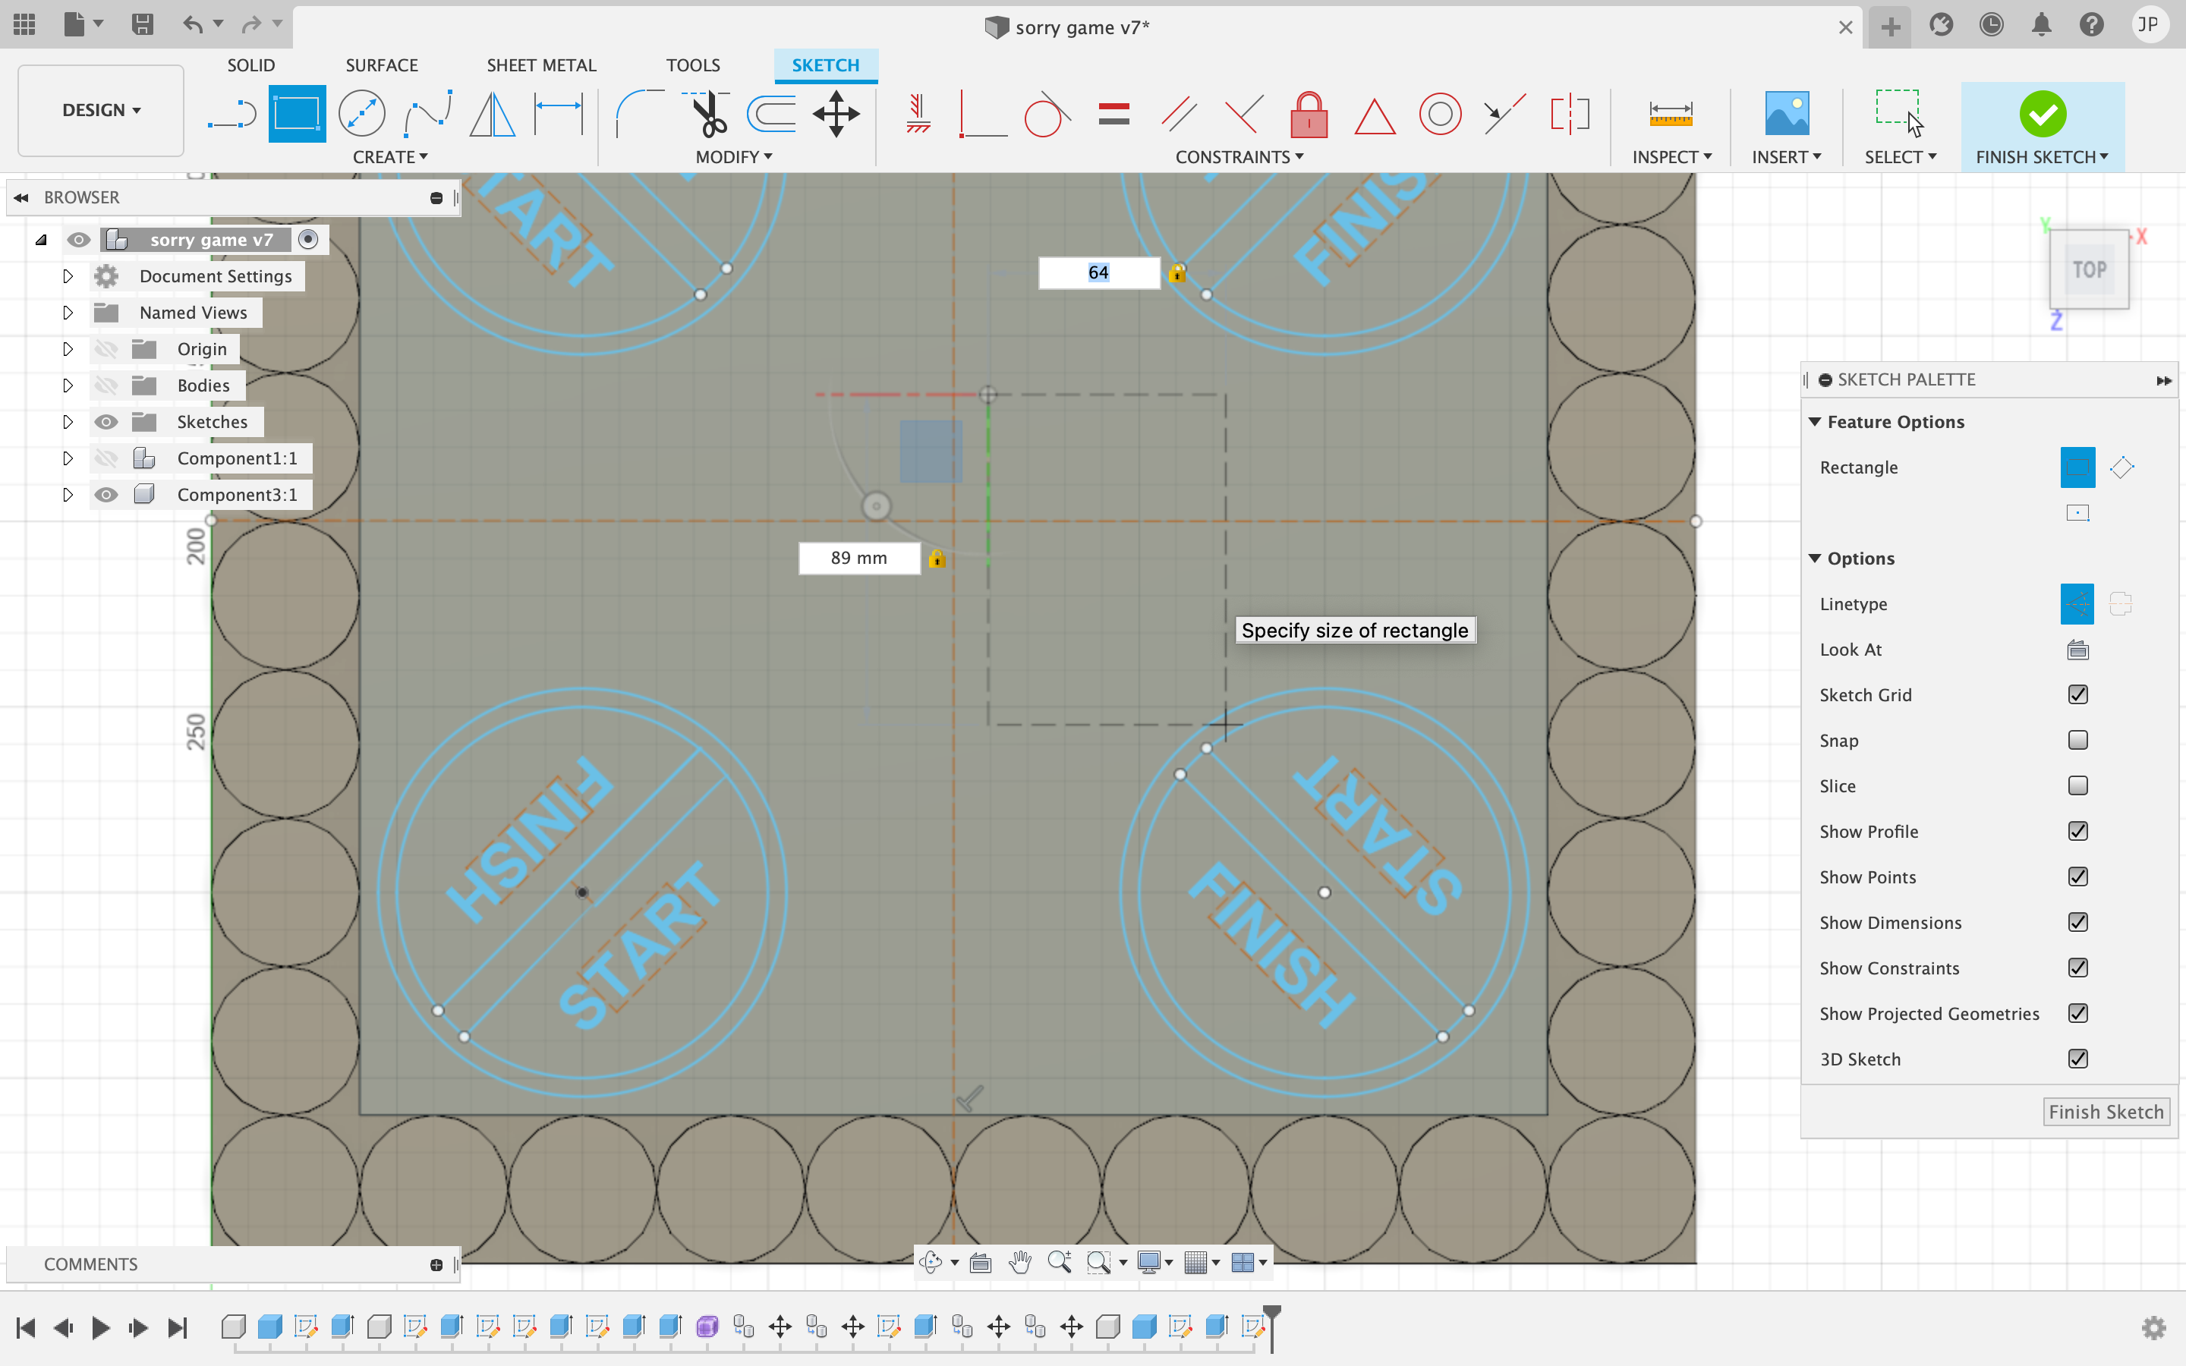Screen dimensions: 2186x1366
Task: Open the DESIGN workspace dropdown
Action: click(101, 110)
